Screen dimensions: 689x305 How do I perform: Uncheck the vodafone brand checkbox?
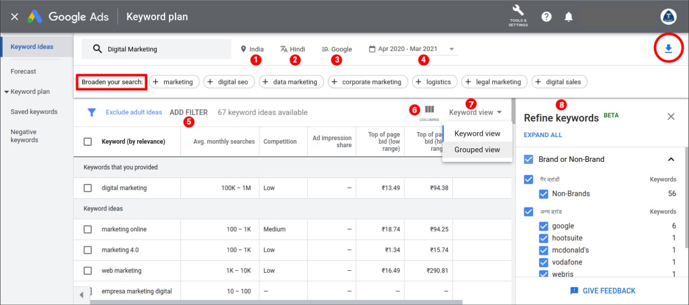tap(543, 262)
